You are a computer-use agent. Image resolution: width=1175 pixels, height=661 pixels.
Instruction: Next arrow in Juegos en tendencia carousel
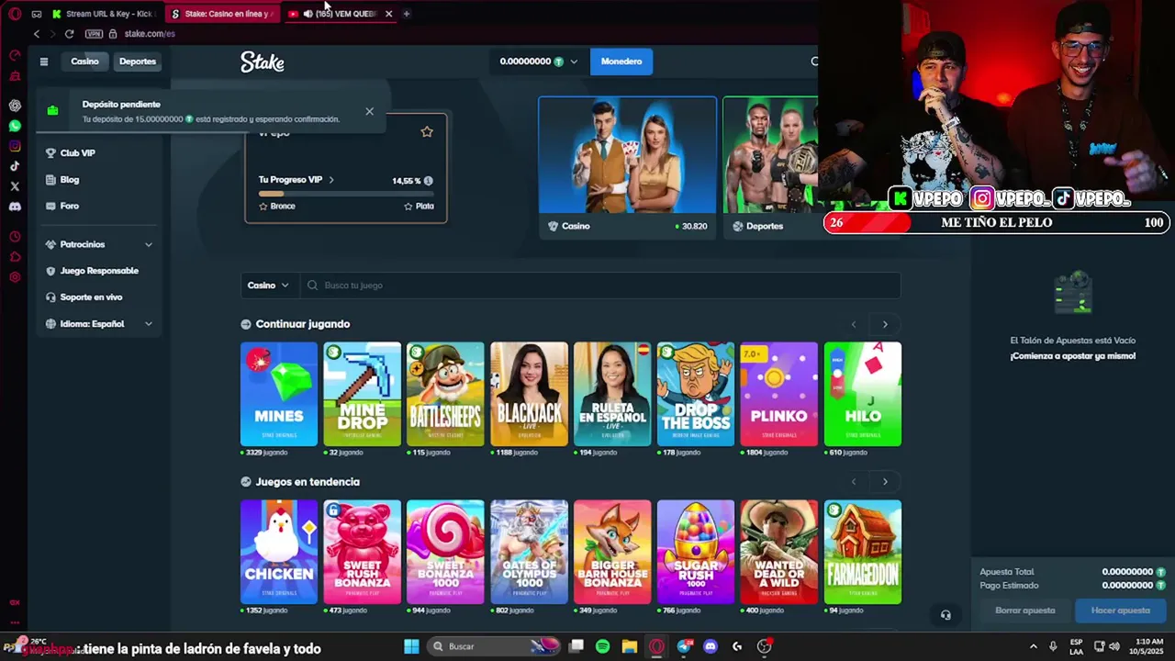tap(885, 482)
